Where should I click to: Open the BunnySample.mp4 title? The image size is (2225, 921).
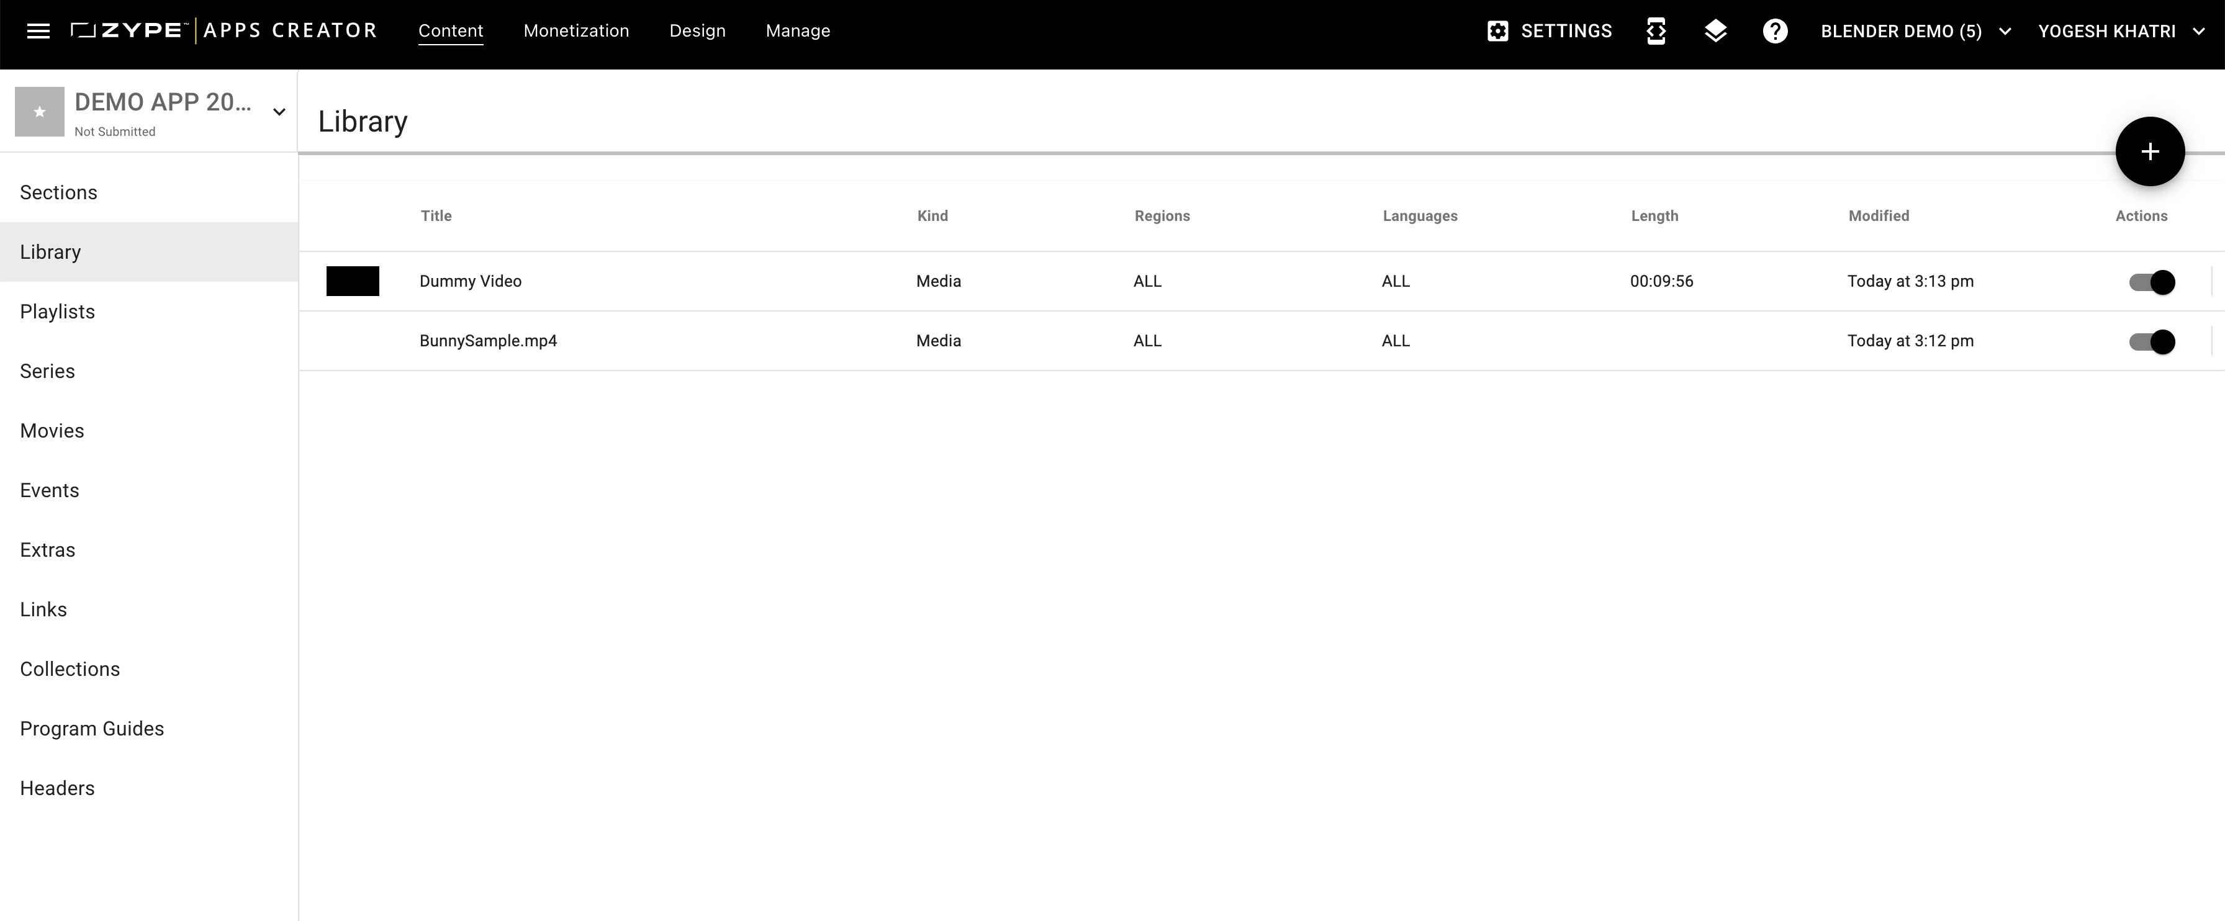[x=488, y=341]
